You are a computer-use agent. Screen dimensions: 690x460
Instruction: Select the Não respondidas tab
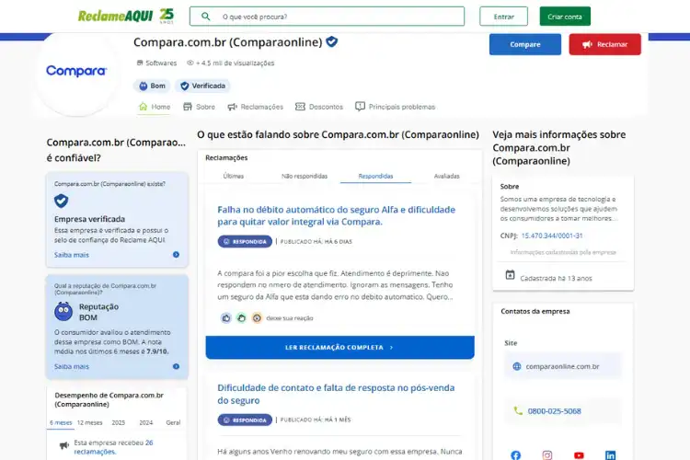click(305, 176)
